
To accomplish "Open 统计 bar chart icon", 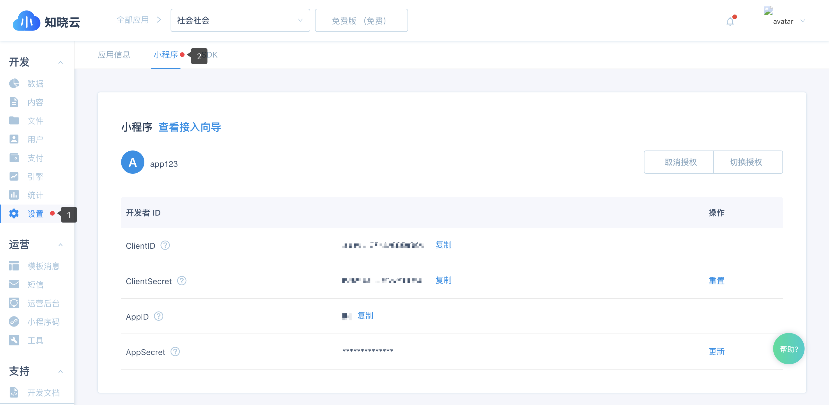I will [x=14, y=195].
